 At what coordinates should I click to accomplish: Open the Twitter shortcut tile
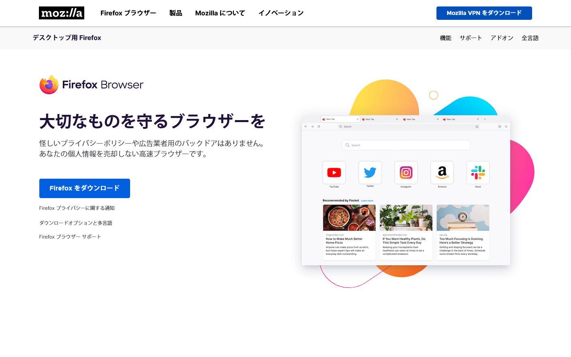370,173
